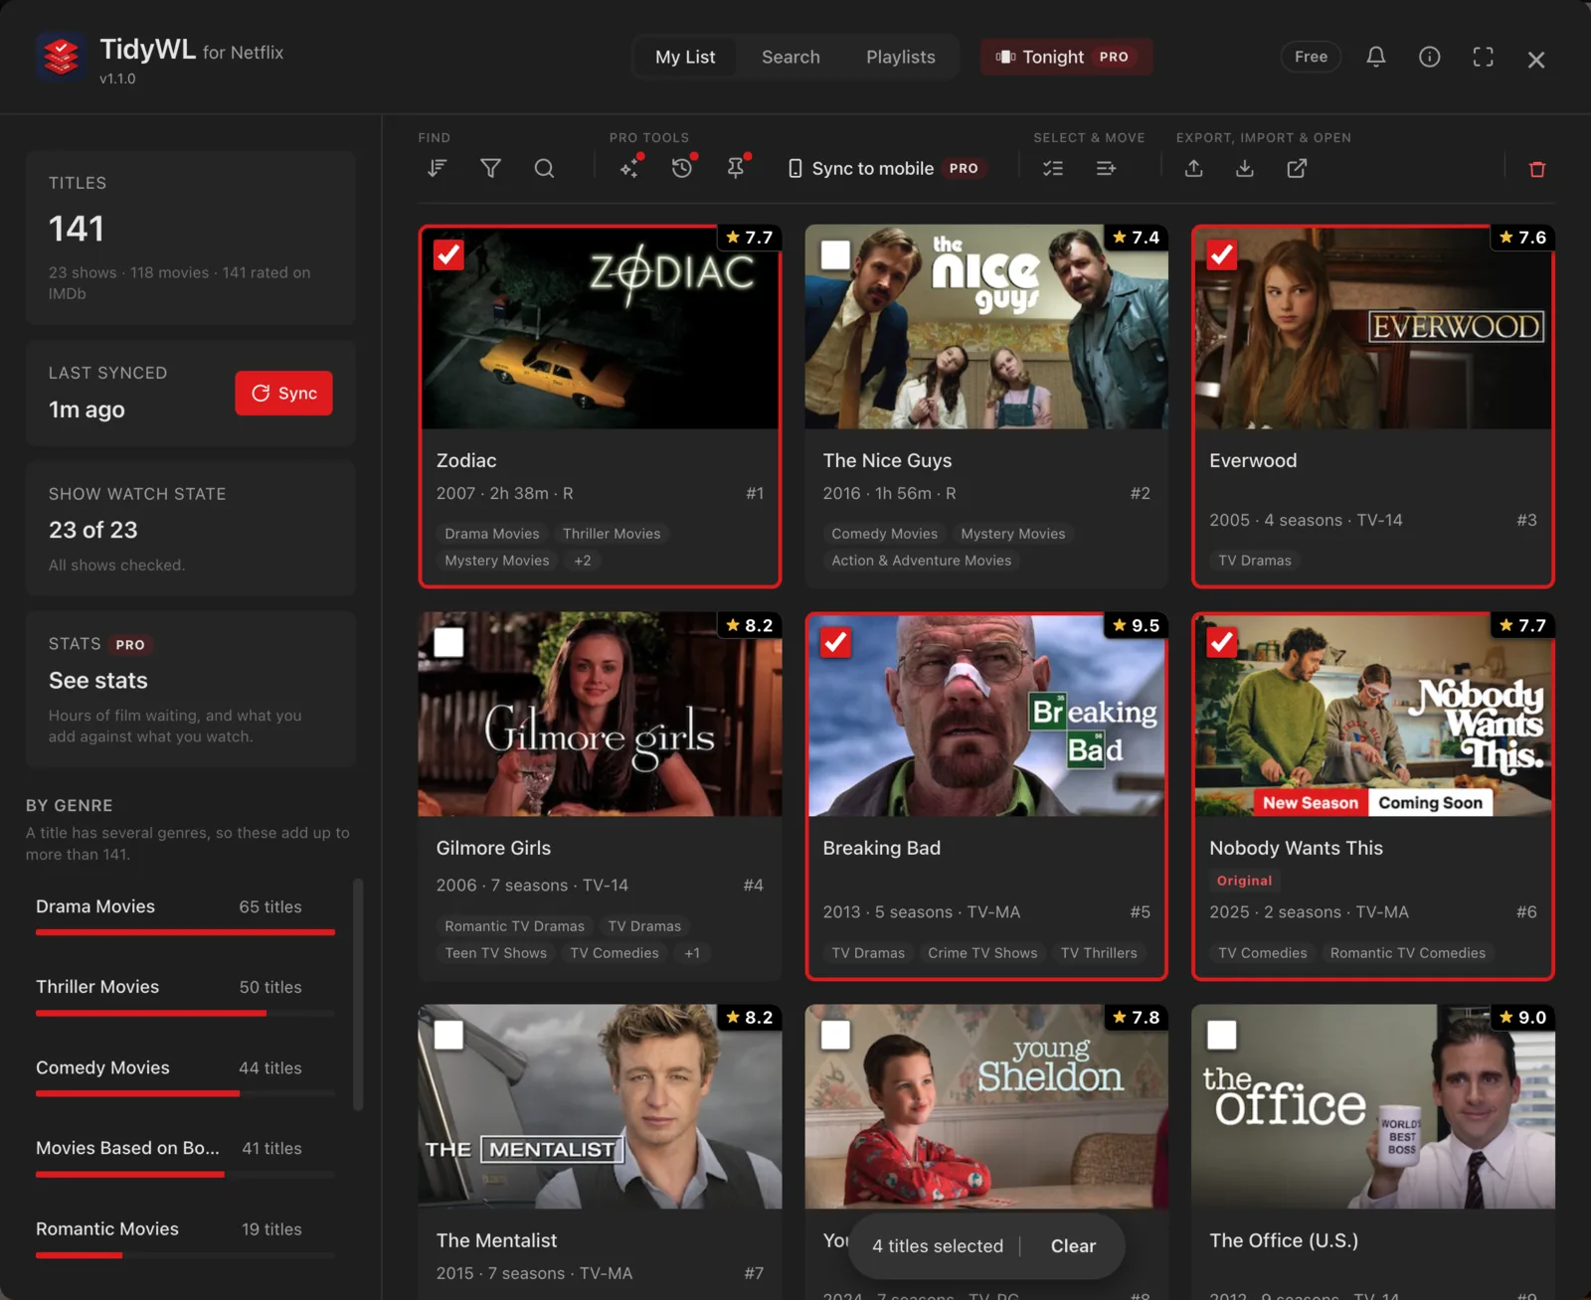Uncheck the Zodiac card checkbox

[448, 255]
